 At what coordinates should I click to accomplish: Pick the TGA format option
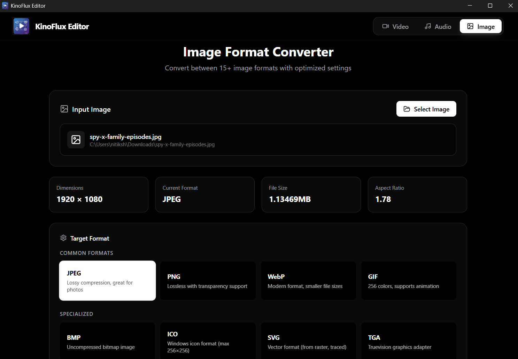tap(409, 341)
